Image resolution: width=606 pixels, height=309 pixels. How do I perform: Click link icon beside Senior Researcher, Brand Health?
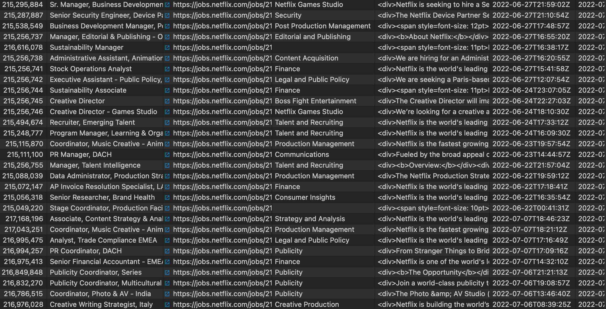pyautogui.click(x=167, y=198)
